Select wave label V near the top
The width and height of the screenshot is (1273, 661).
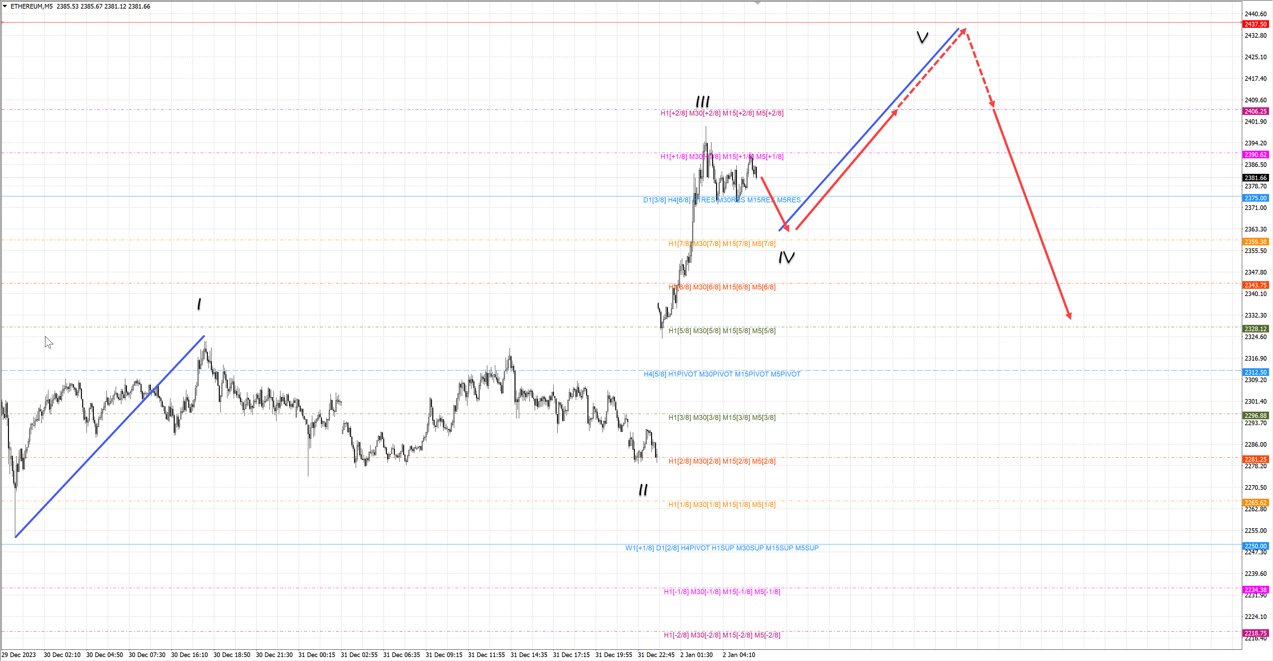(922, 37)
